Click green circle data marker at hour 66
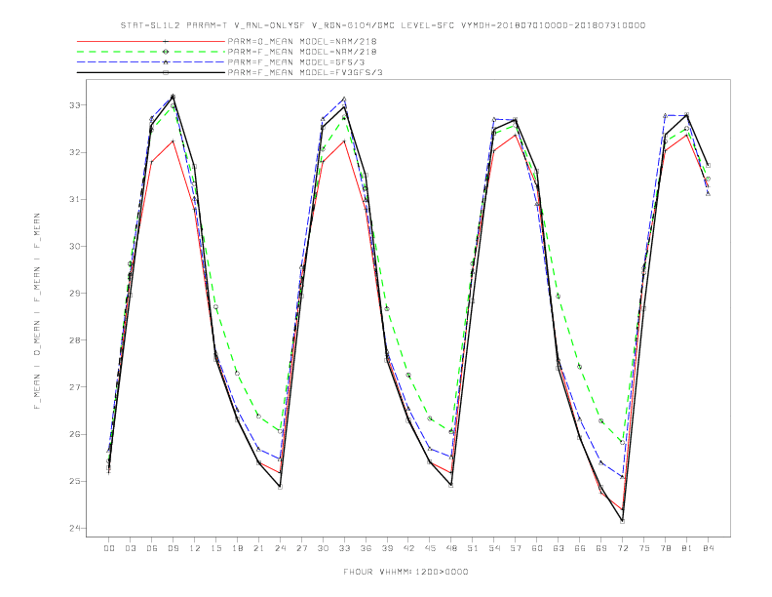The width and height of the screenshot is (772, 597). [580, 367]
